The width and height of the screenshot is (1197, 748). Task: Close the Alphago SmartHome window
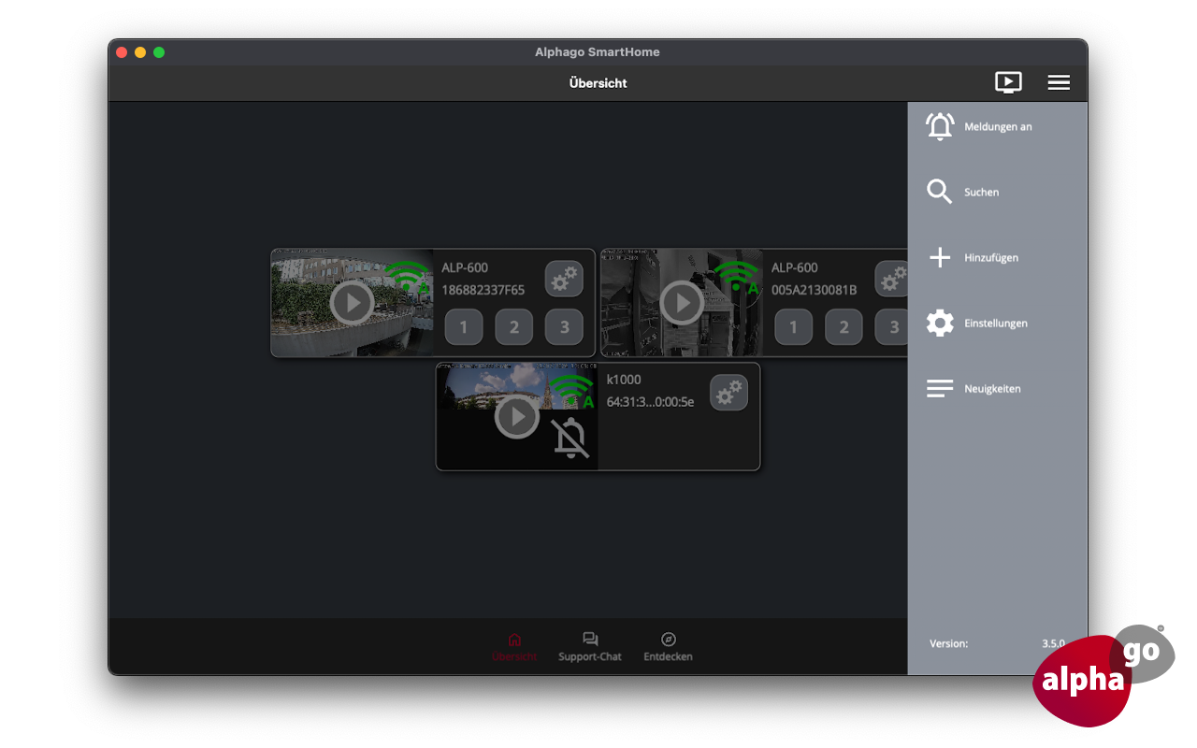tap(122, 52)
